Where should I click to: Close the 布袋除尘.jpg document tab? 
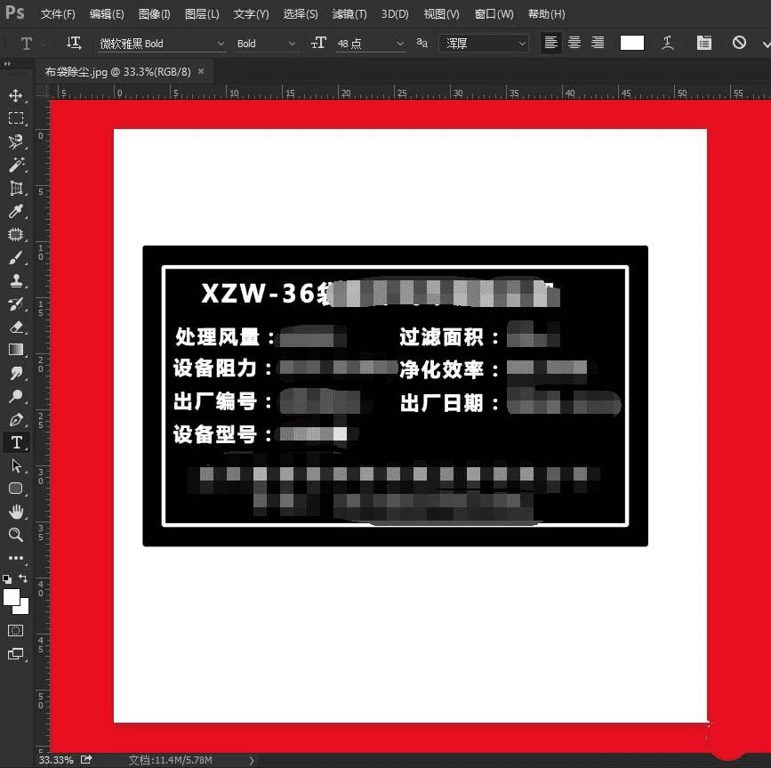(x=201, y=71)
